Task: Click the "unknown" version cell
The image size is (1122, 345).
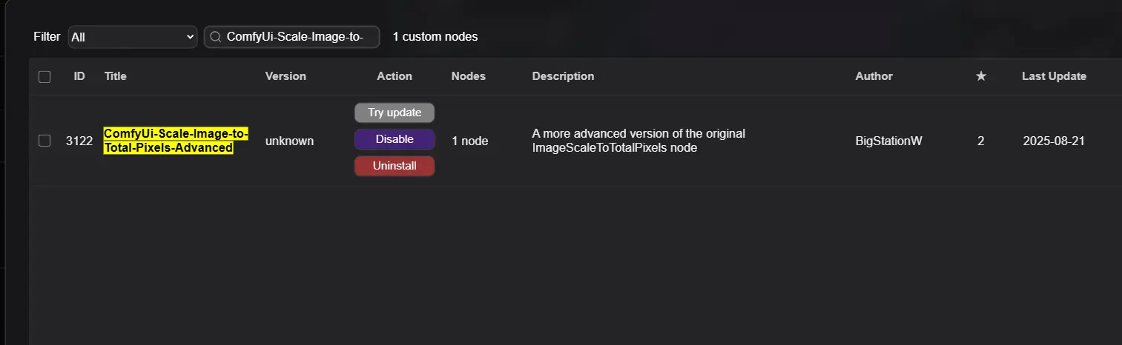Action: [289, 141]
